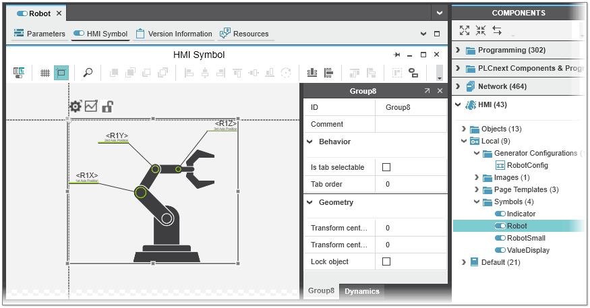Viewport: 590px width, 308px height.
Task: Click the magnifier zoom tool icon
Action: tap(88, 73)
